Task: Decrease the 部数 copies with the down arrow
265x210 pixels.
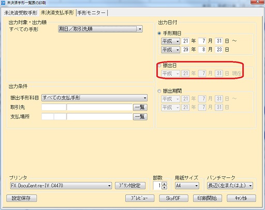Action: [165, 187]
